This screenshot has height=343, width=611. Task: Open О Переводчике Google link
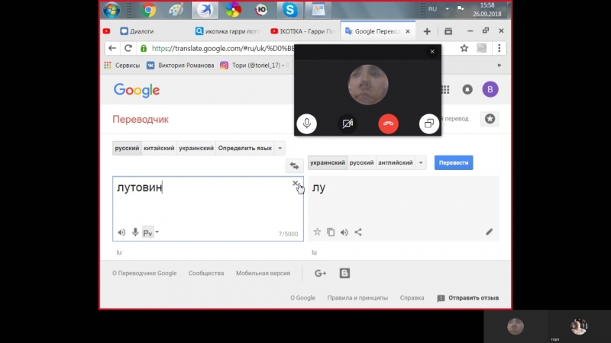144,273
